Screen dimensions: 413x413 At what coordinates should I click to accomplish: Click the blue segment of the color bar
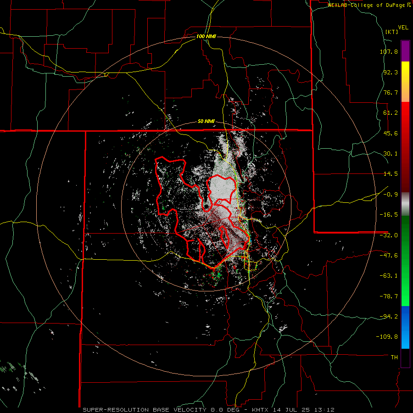click(x=405, y=327)
